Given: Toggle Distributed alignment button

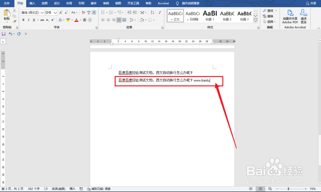Looking at the screenshot, I should coord(124,20).
